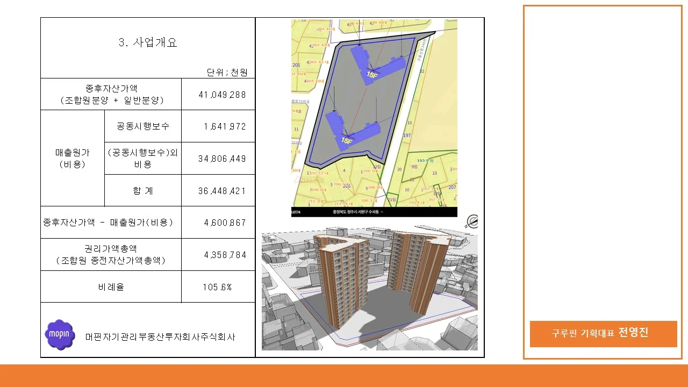Click the value 4,358,784
This screenshot has width=688, height=387.
[x=225, y=255]
